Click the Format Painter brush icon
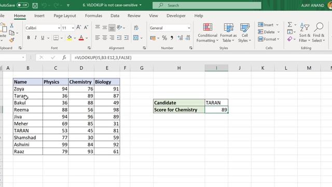 point(11,40)
